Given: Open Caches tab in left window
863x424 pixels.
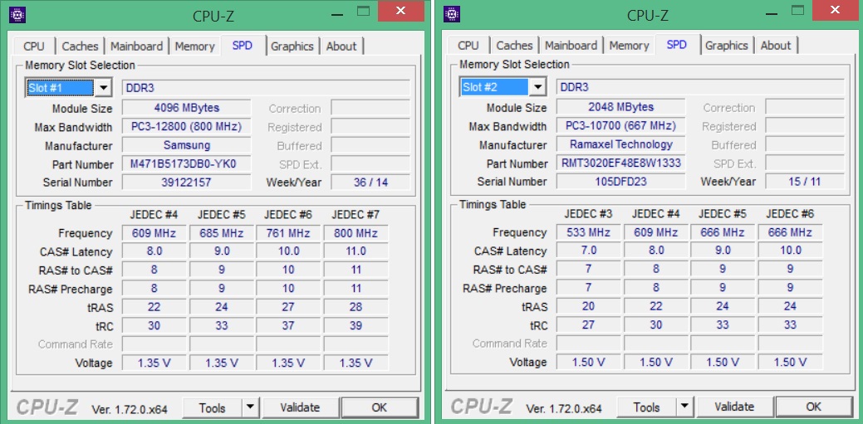Looking at the screenshot, I should pos(80,46).
